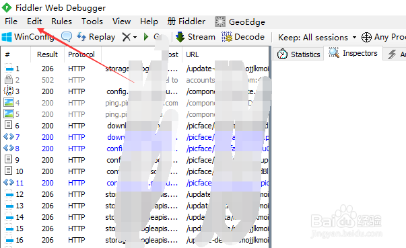Sort by the # column header
The width and height of the screenshot is (406, 248).
(x=7, y=54)
